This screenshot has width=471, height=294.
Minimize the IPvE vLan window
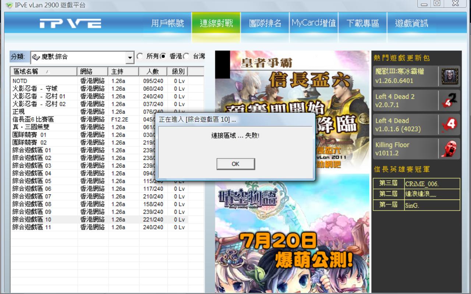coord(425,4)
